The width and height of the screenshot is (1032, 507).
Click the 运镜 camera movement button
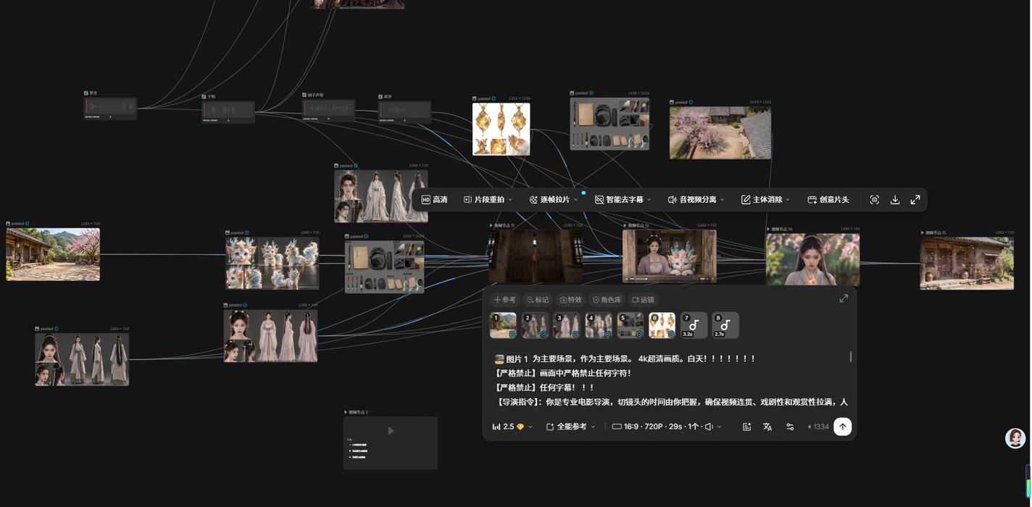pyautogui.click(x=643, y=300)
